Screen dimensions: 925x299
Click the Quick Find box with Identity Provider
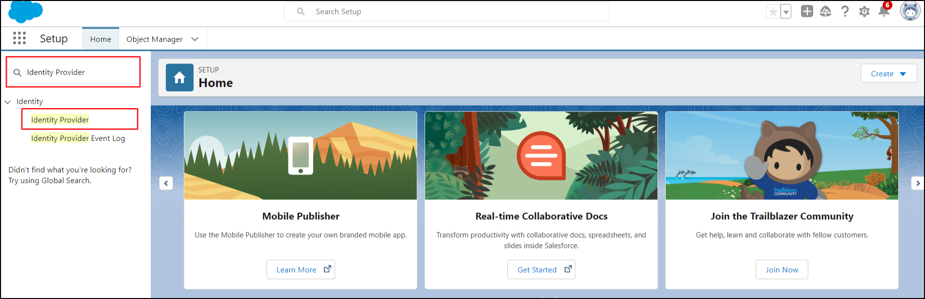tap(73, 72)
